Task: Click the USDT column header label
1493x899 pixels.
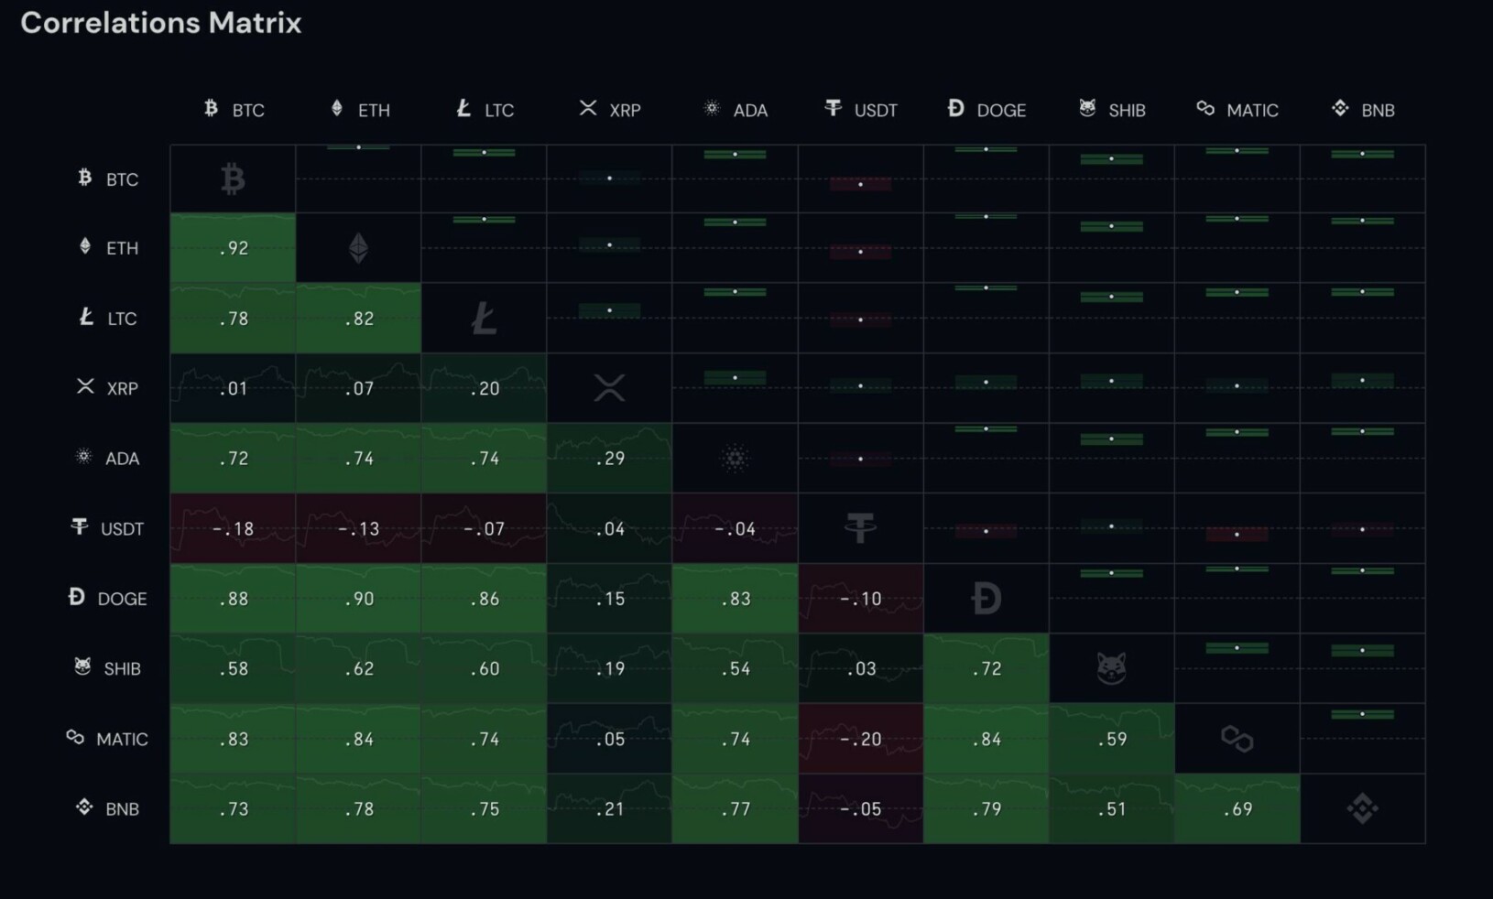Action: point(875,109)
